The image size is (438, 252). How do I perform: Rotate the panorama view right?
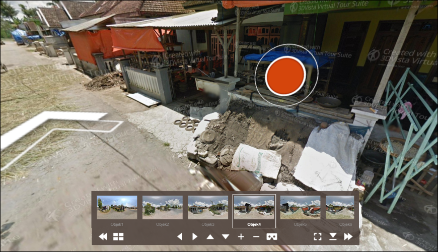point(195,236)
